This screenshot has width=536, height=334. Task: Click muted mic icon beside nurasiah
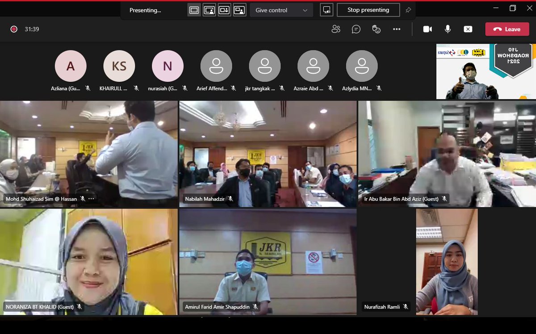(x=185, y=88)
